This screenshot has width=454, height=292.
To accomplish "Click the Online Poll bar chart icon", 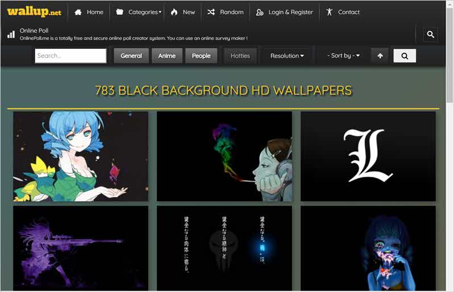I will [x=11, y=35].
